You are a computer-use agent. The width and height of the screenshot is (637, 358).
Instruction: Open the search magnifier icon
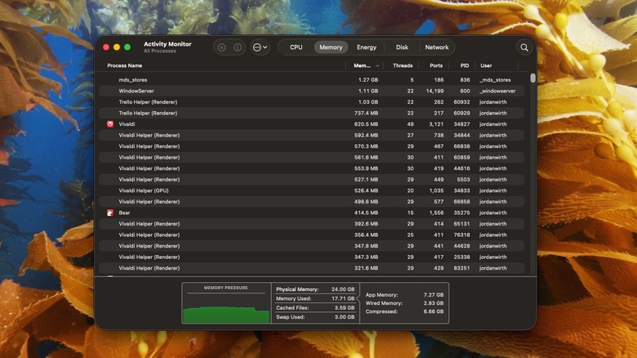[x=524, y=47]
